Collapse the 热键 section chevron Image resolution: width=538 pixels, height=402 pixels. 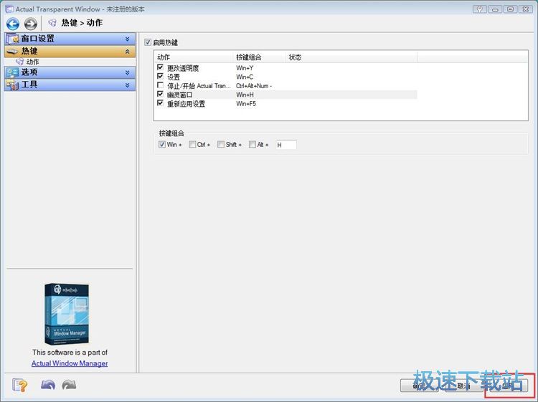click(127, 52)
